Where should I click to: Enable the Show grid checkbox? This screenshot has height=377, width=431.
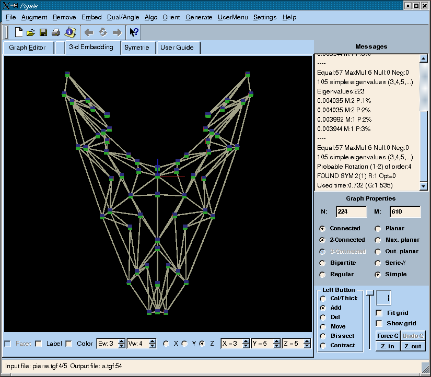click(x=379, y=323)
